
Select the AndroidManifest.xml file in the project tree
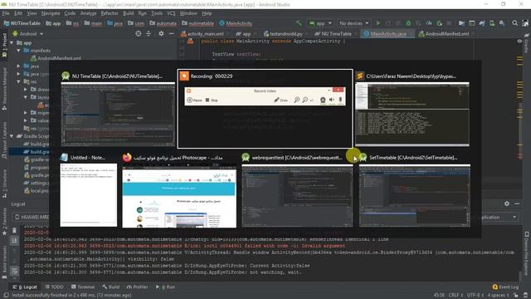[x=56, y=58]
